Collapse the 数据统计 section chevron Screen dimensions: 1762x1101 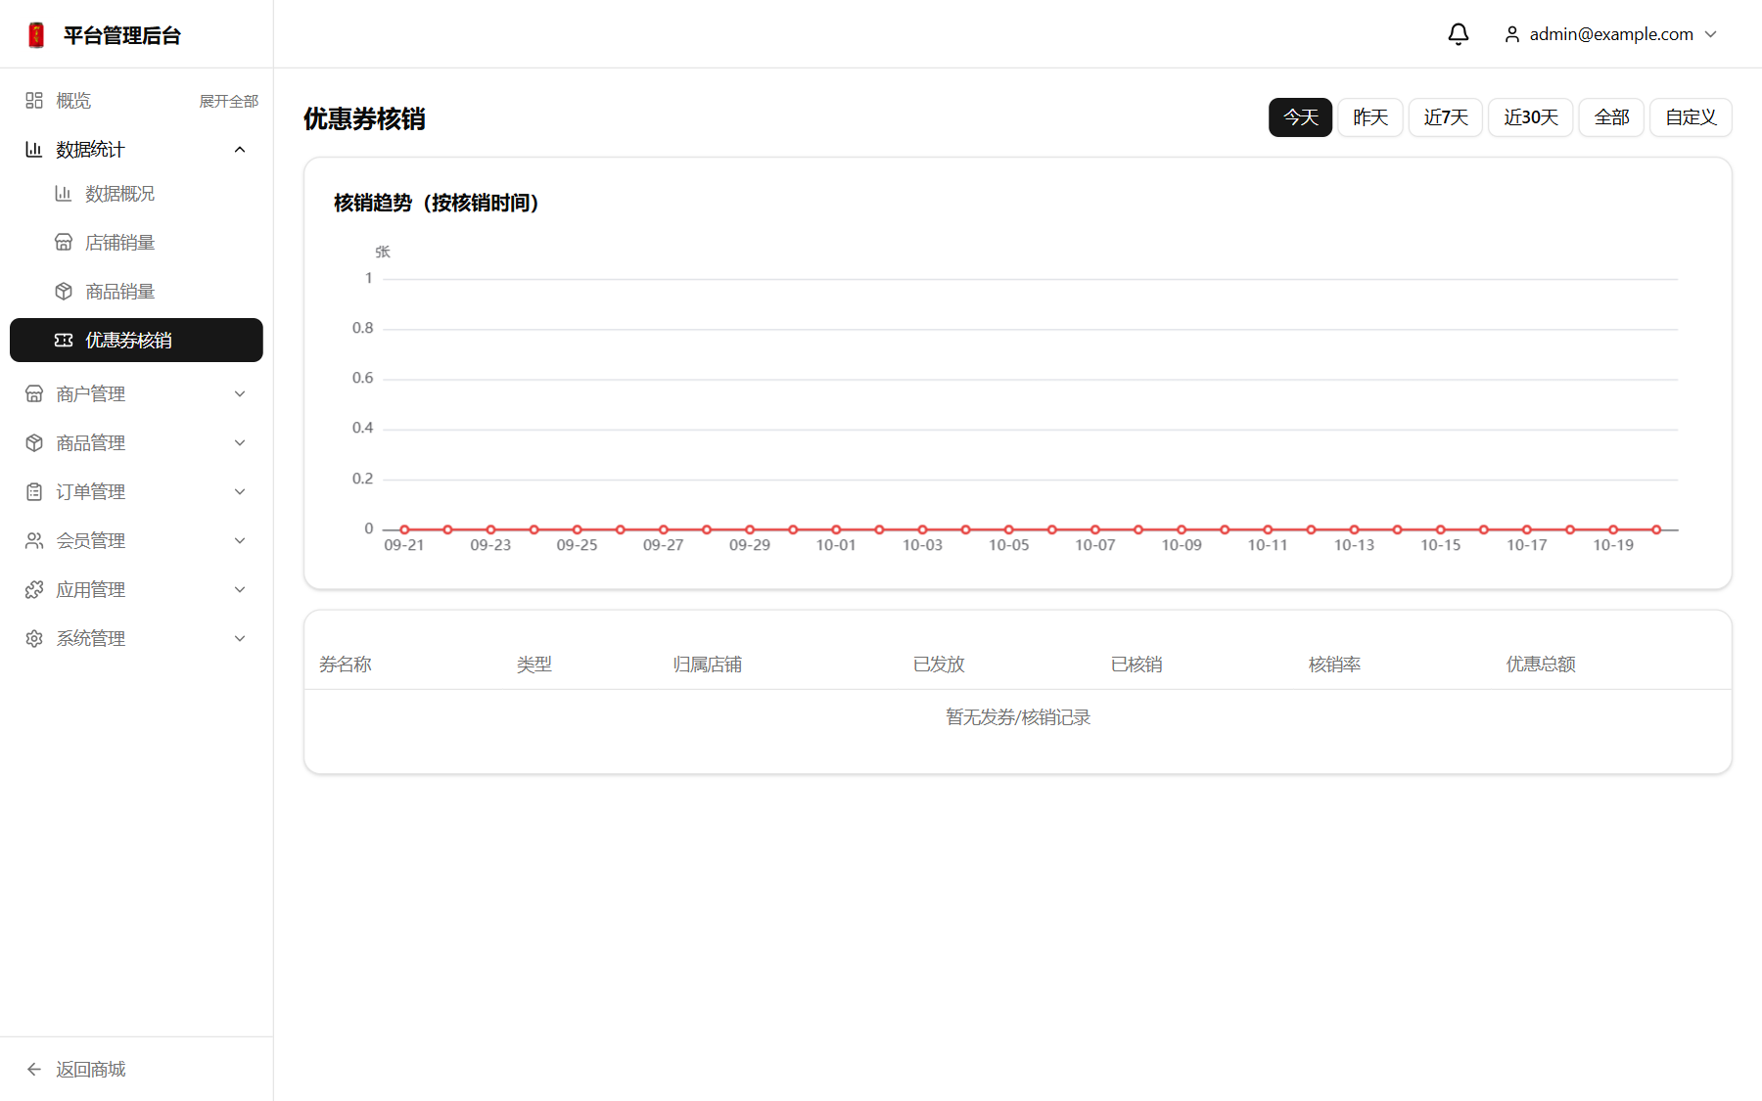(240, 149)
